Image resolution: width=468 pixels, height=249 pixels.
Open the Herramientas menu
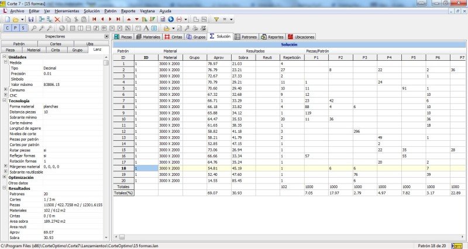click(x=67, y=11)
